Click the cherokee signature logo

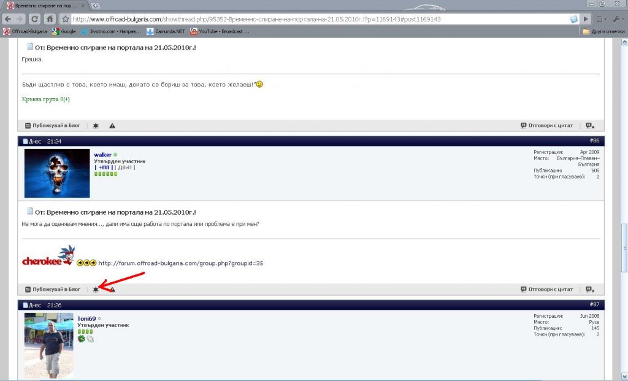[x=48, y=256]
